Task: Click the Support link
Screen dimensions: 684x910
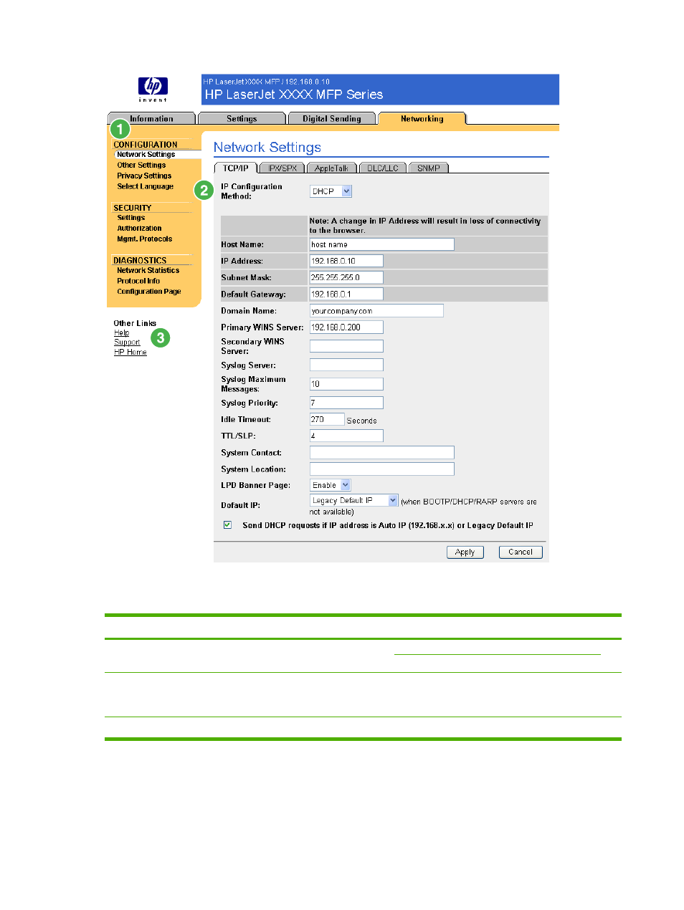Action: 127,343
